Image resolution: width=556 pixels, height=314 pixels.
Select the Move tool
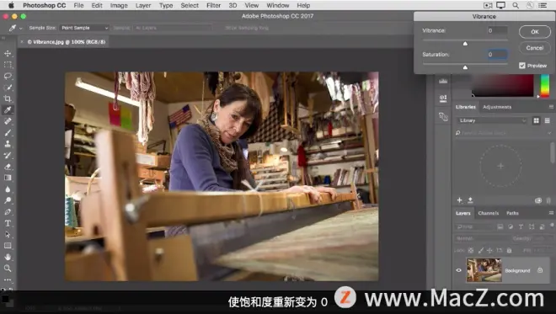(x=8, y=54)
